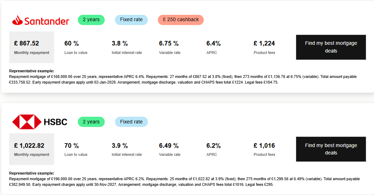Screen dimensions: 374x195
Task: Select HSBC's Fixed rate blue badge
Action: [x=131, y=122]
